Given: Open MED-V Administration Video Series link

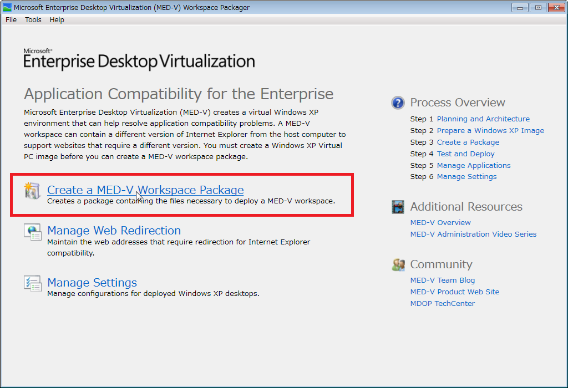Looking at the screenshot, I should click(474, 234).
